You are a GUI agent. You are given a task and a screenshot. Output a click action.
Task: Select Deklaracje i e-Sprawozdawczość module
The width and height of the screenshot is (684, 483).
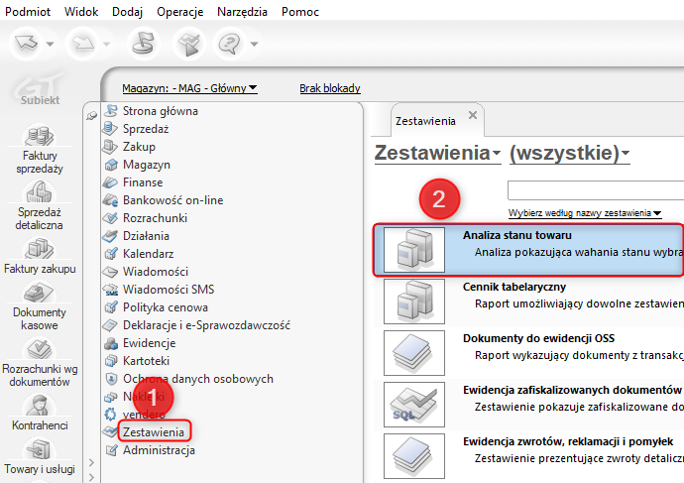click(x=206, y=325)
